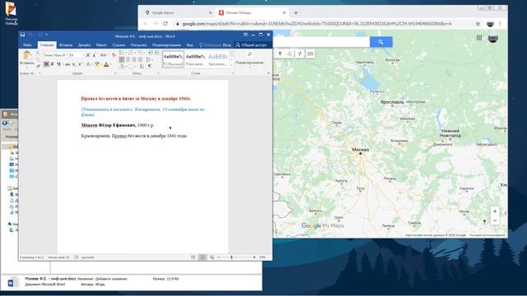Click the line spacing icon in Word

click(x=148, y=59)
